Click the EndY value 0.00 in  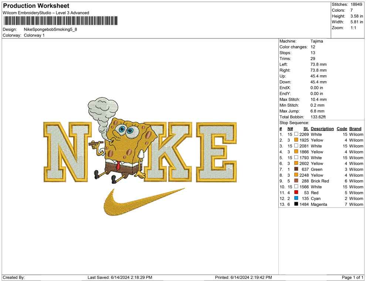click(316, 94)
